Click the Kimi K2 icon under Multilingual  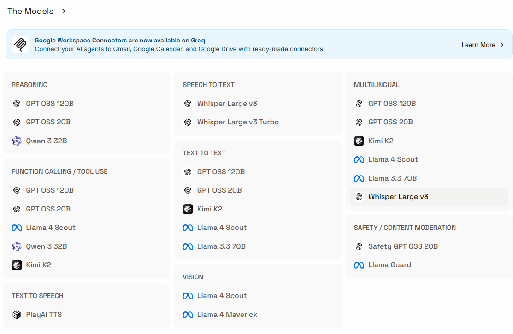click(x=359, y=141)
